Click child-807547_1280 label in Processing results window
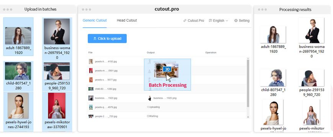Image resolution: width=333 pixels, height=137 pixels. (273, 92)
